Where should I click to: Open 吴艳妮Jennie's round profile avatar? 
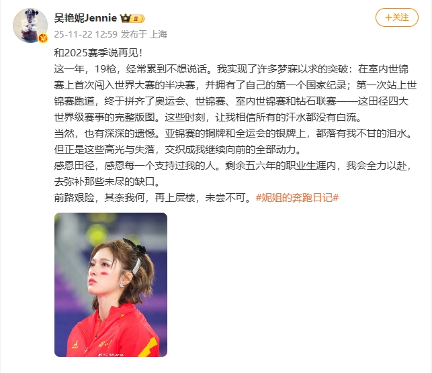pyautogui.click(x=30, y=25)
